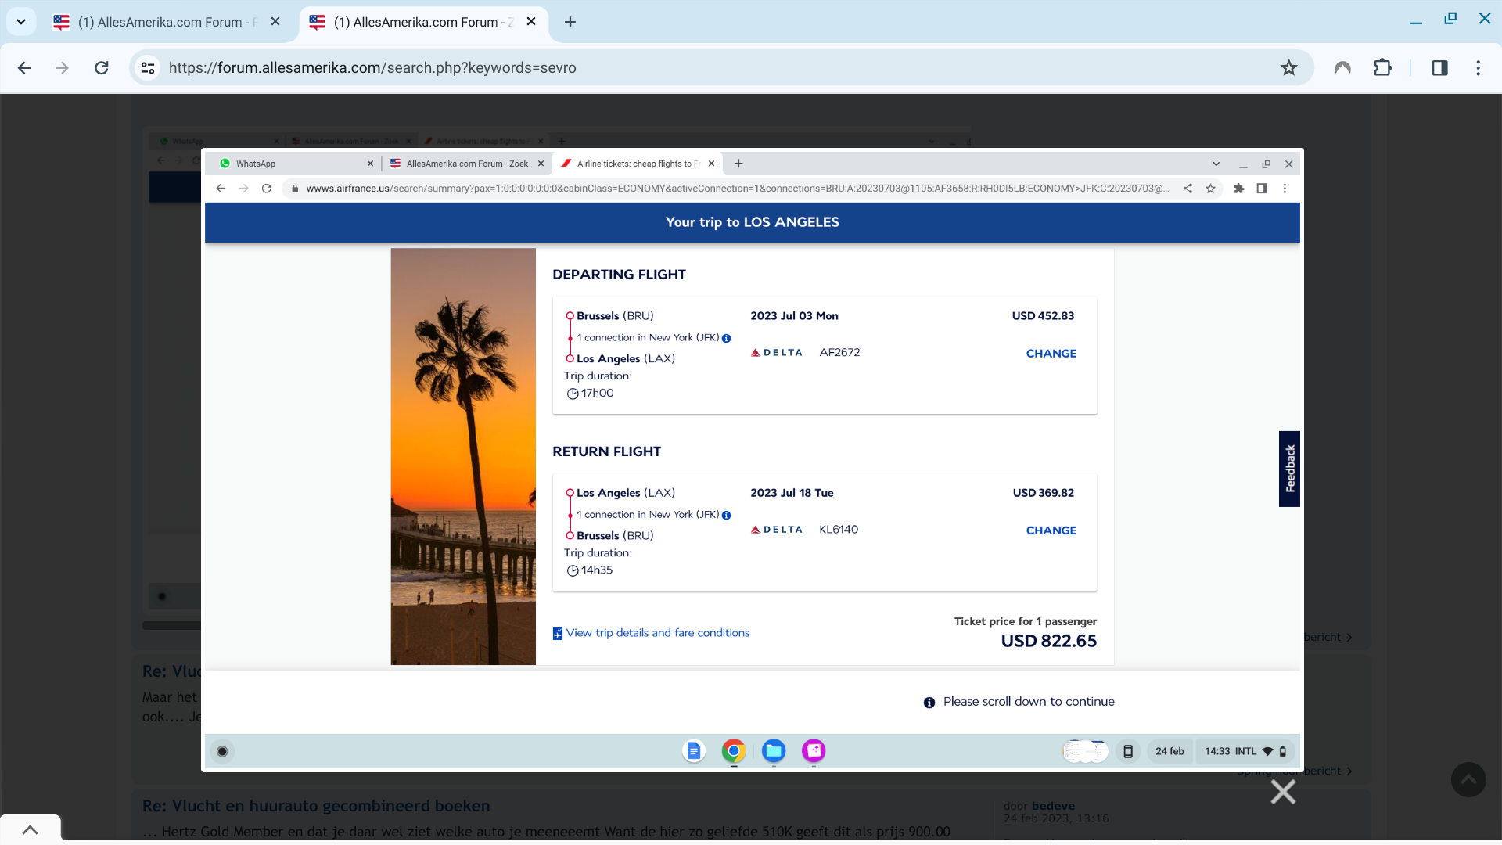Open 'Re: Vlucht en huurauto gecombineerd boeken' link
The height and width of the screenshot is (845, 1502).
point(316,806)
